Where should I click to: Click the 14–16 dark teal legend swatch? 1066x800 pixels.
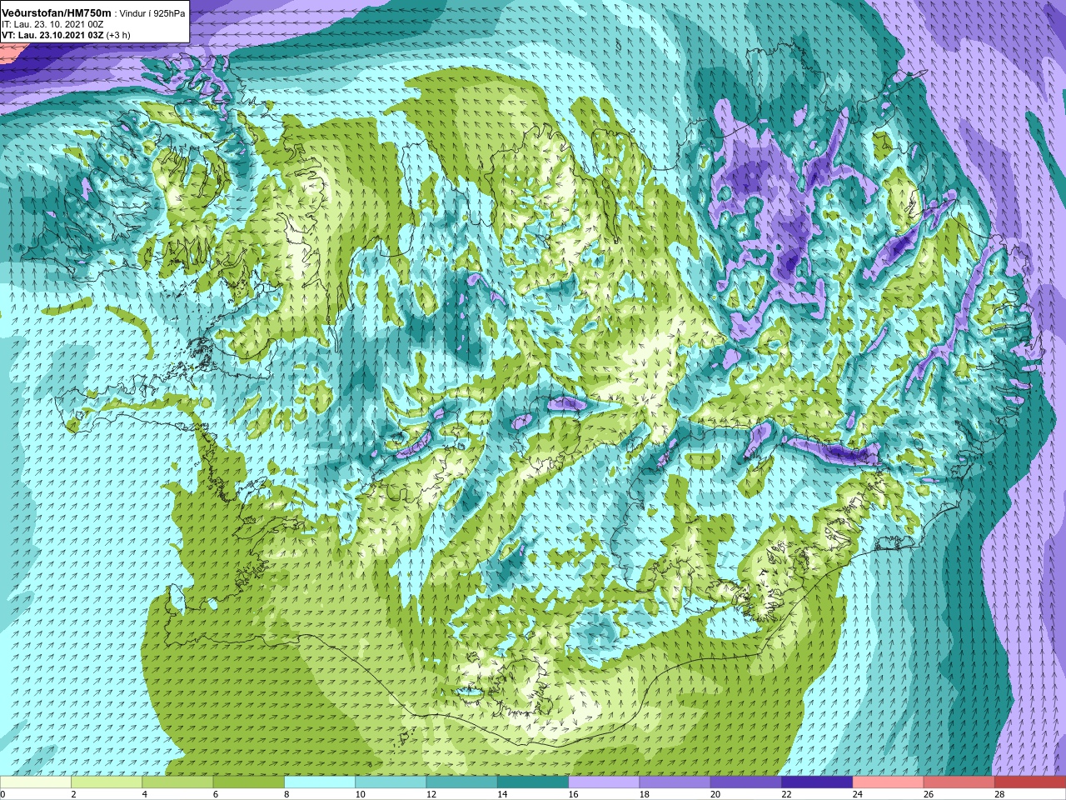[533, 782]
